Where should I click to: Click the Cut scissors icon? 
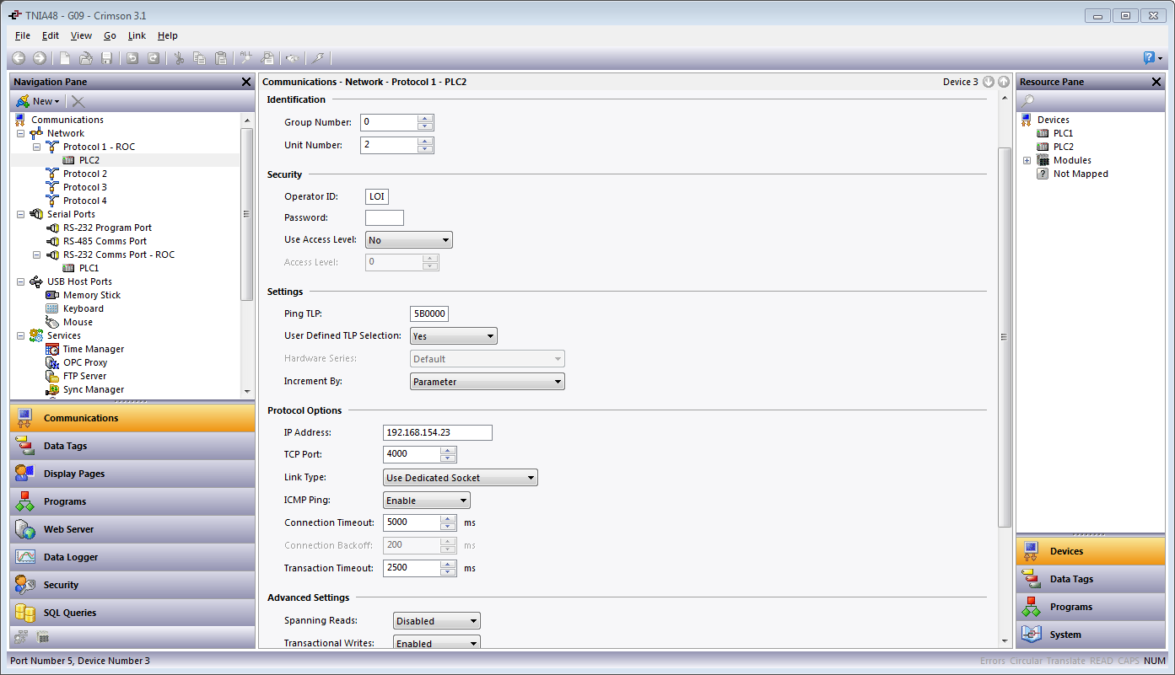pyautogui.click(x=179, y=58)
